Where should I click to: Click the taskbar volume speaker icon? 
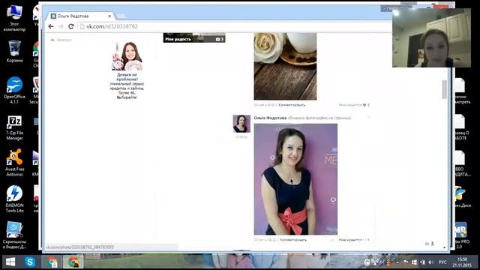click(x=431, y=262)
